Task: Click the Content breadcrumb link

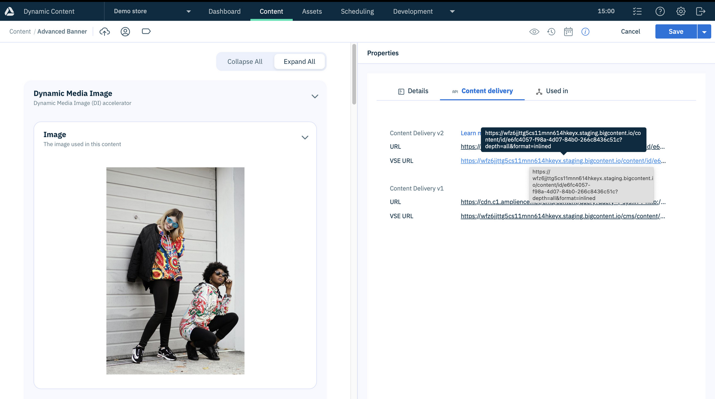Action: point(20,32)
